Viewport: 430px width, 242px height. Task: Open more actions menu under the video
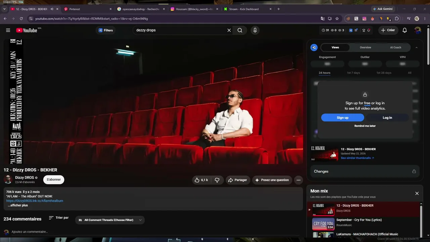tap(298, 180)
